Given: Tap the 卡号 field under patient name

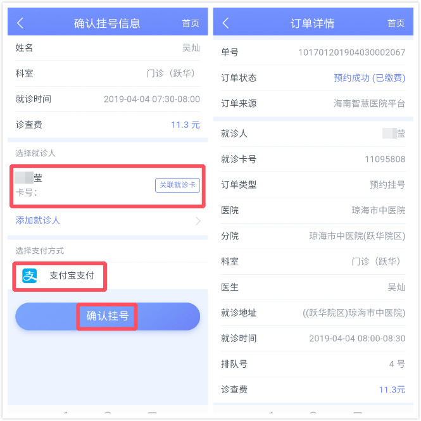Looking at the screenshot, I should tap(27, 192).
